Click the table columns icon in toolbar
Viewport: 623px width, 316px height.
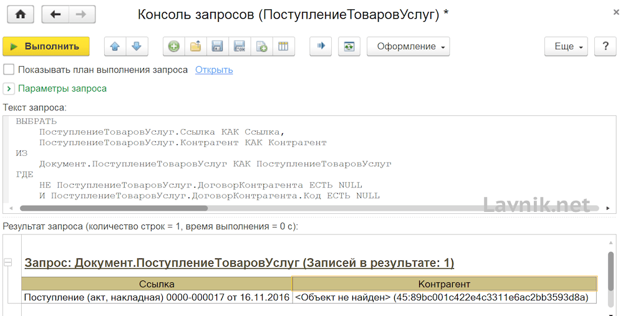283,46
